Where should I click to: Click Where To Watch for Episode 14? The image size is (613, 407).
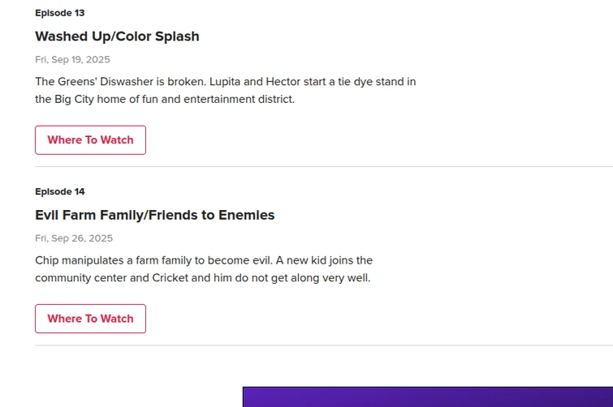coord(90,319)
